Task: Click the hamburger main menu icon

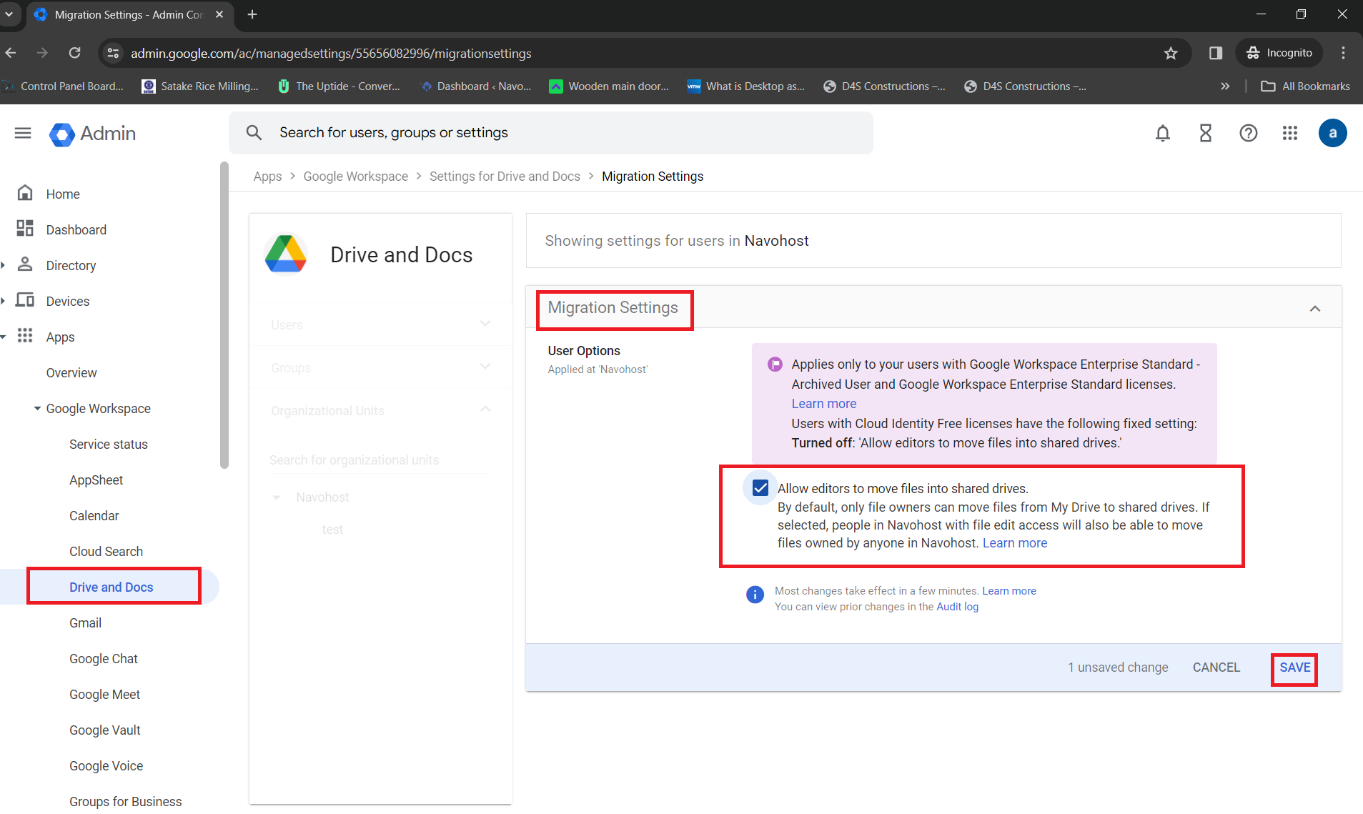Action: (23, 133)
